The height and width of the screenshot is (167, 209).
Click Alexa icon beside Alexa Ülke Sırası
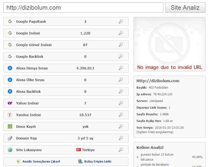pos(10,80)
